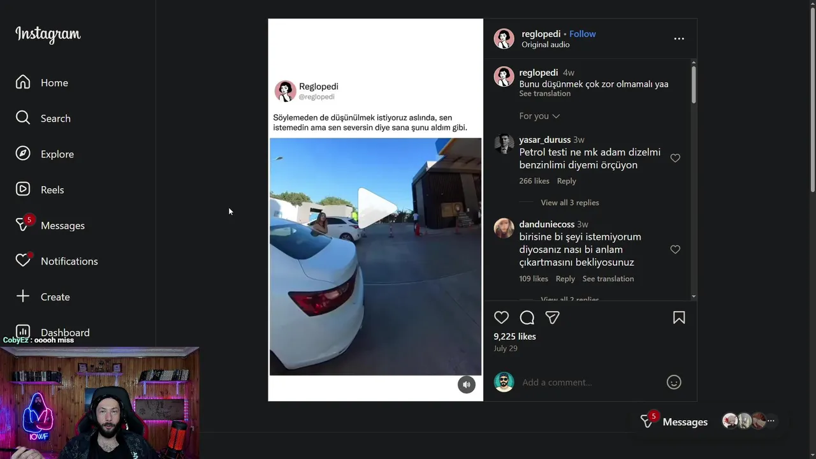The height and width of the screenshot is (459, 816).
Task: Like danduniecoss's comment
Action: [675, 249]
